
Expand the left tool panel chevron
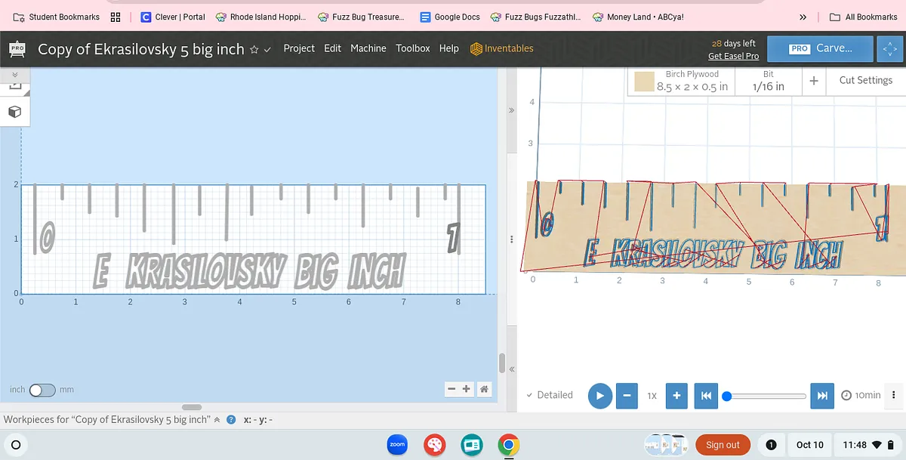point(14,76)
